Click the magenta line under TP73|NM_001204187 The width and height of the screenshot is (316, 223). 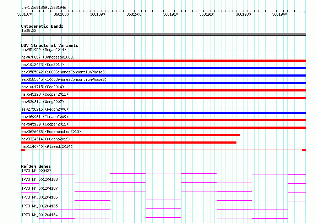click(163, 191)
